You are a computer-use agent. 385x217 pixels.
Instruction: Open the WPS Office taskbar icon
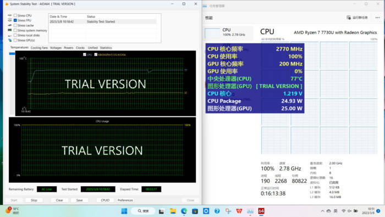pos(239,211)
